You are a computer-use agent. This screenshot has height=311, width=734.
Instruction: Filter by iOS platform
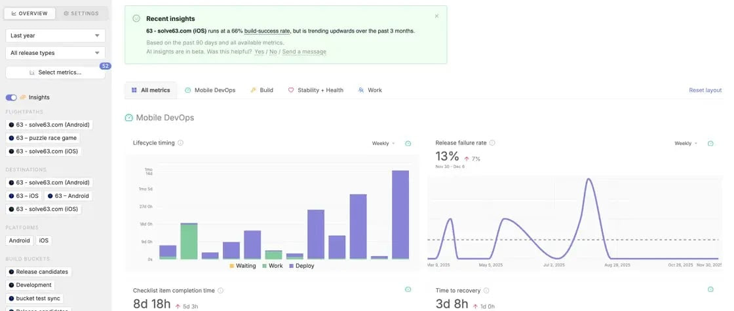pyautogui.click(x=43, y=241)
